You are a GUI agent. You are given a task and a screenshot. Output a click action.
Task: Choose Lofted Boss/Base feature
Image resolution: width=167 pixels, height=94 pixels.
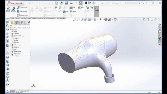coord(22,11)
